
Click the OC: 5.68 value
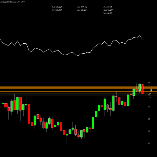107,7
